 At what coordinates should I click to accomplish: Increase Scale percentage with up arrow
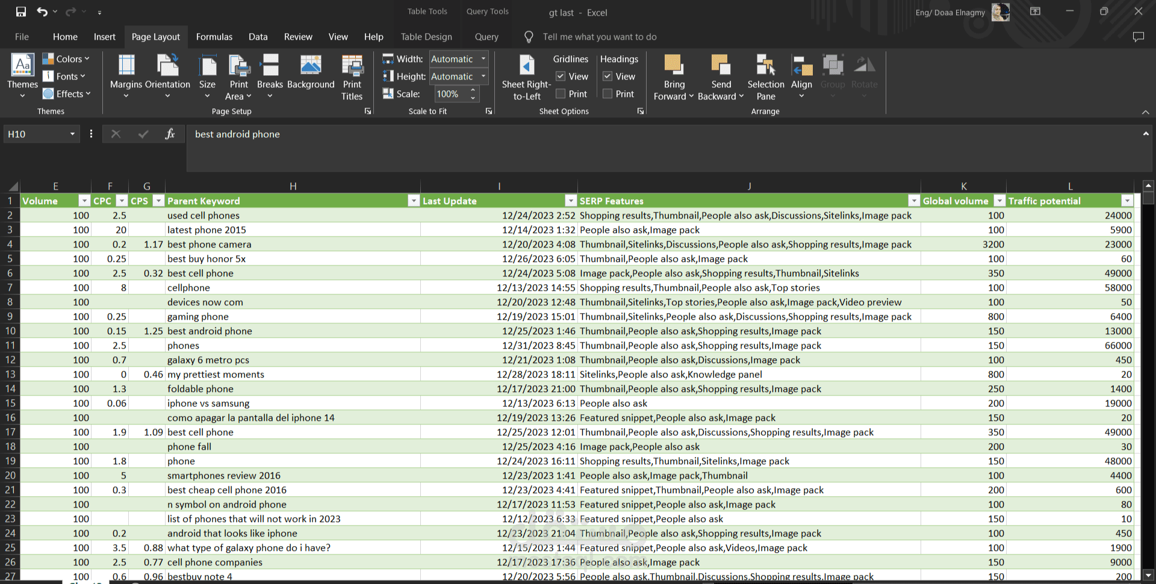coord(473,90)
